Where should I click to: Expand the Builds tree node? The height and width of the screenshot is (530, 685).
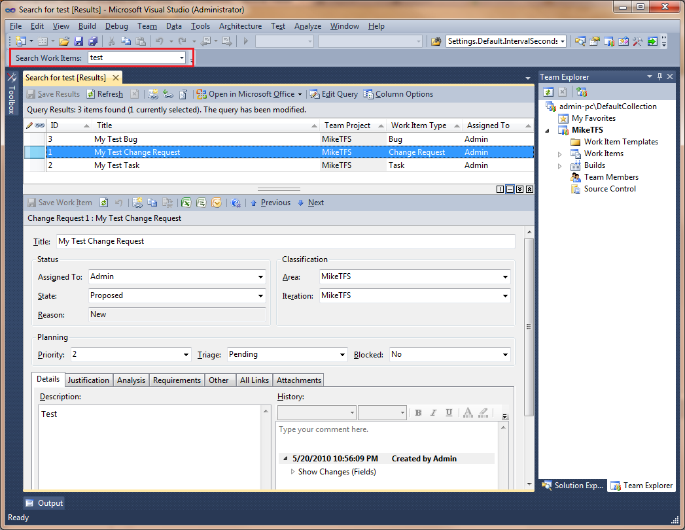[x=559, y=166]
